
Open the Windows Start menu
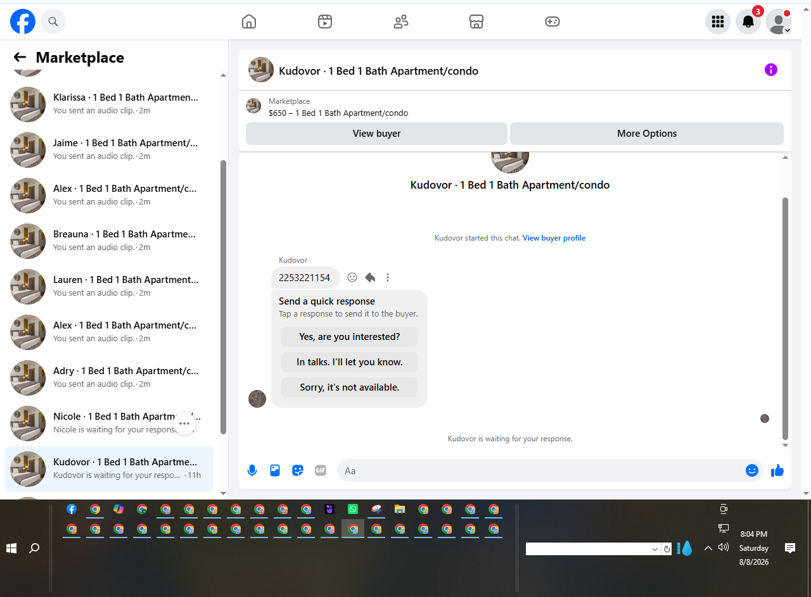[x=11, y=548]
